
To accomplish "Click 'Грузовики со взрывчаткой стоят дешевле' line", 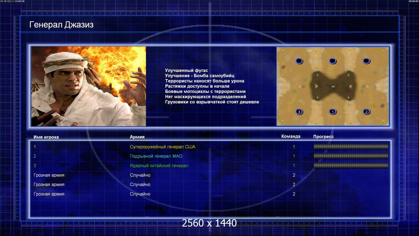I will 212,102.
